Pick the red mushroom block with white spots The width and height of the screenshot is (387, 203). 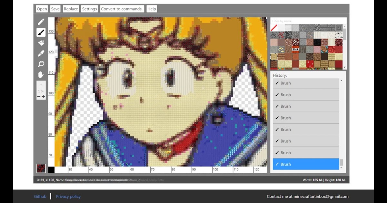(x=310, y=64)
